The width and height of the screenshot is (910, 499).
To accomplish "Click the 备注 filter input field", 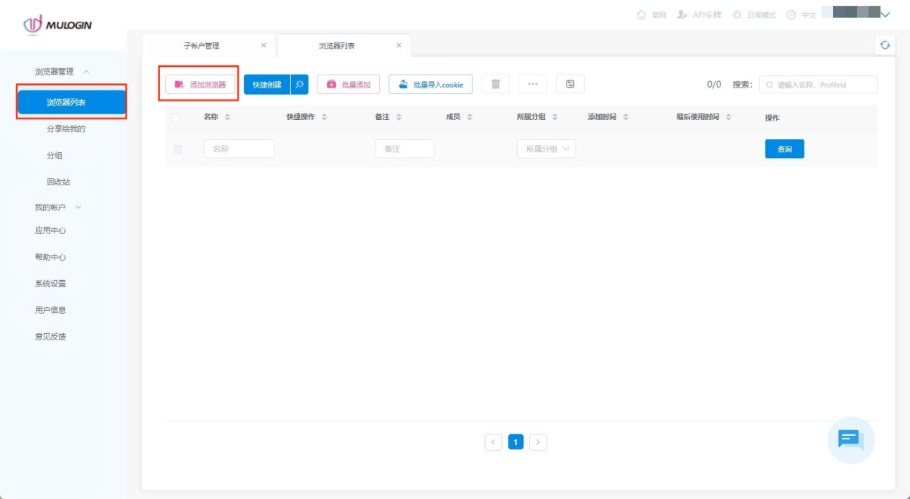I will click(x=404, y=149).
